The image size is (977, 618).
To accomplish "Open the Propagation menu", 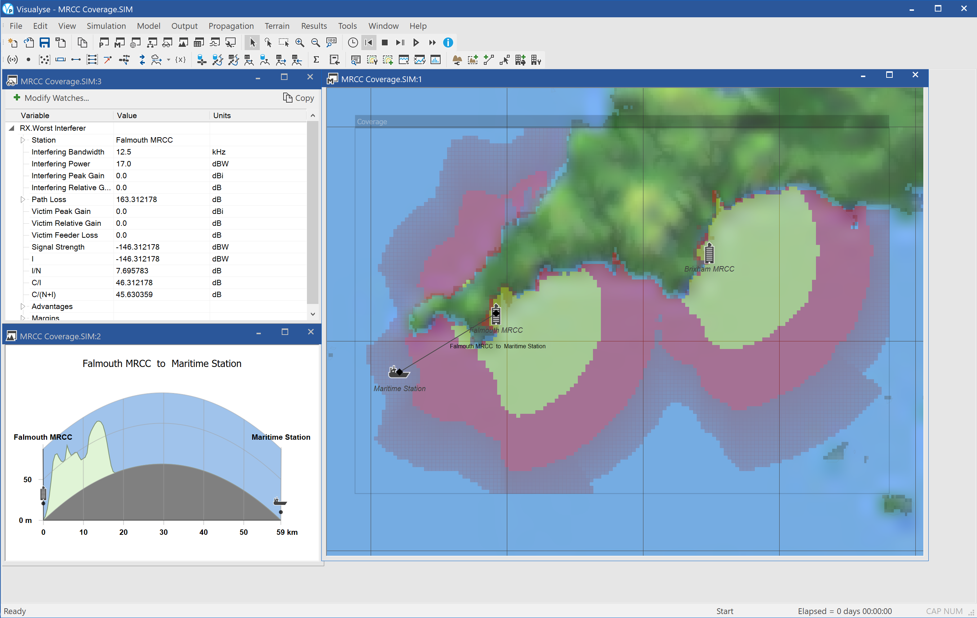I will point(231,26).
